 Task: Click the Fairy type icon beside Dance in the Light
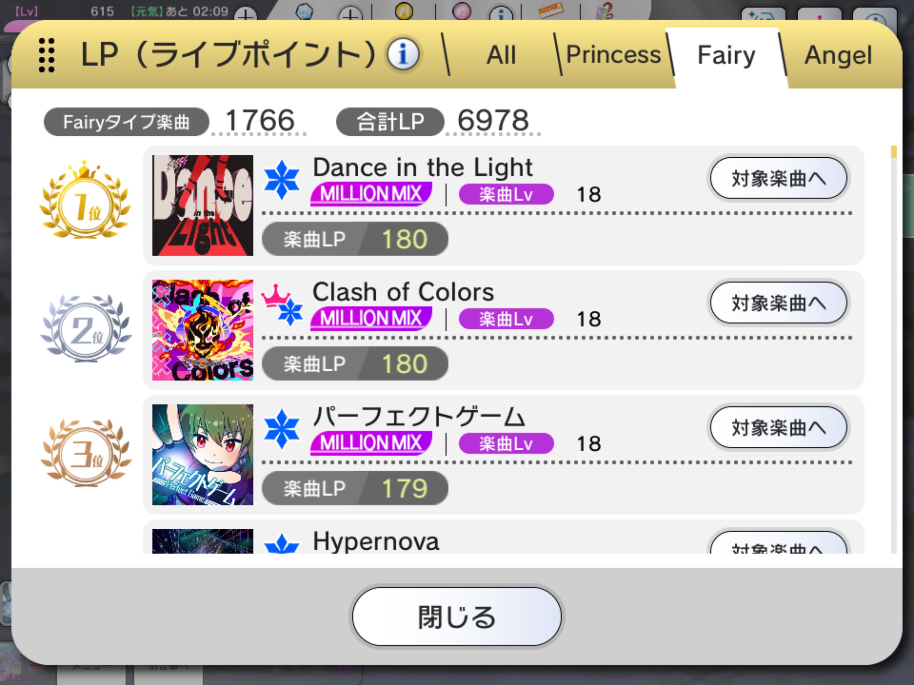point(282,180)
